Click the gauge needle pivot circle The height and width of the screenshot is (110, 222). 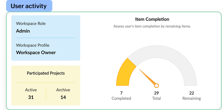(x=156, y=85)
